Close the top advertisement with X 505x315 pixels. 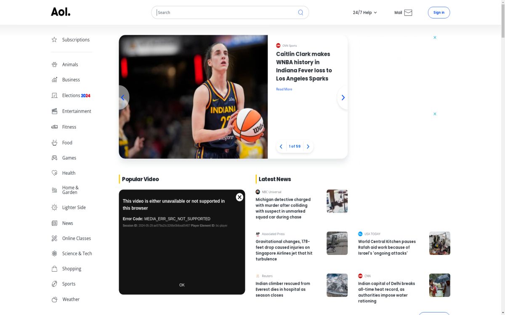pos(435,38)
